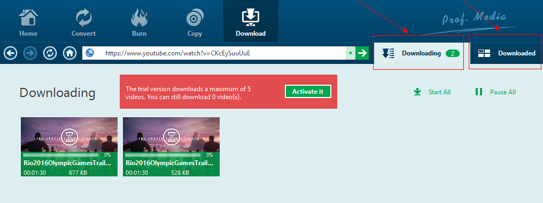Click the trial version limit message
Screen dimensions: 543x203
point(188,93)
